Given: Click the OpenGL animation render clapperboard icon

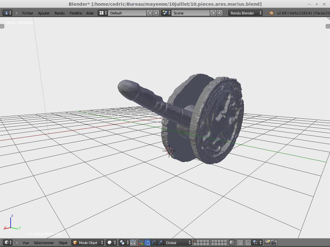Looking at the screenshot, I should (x=274, y=242).
